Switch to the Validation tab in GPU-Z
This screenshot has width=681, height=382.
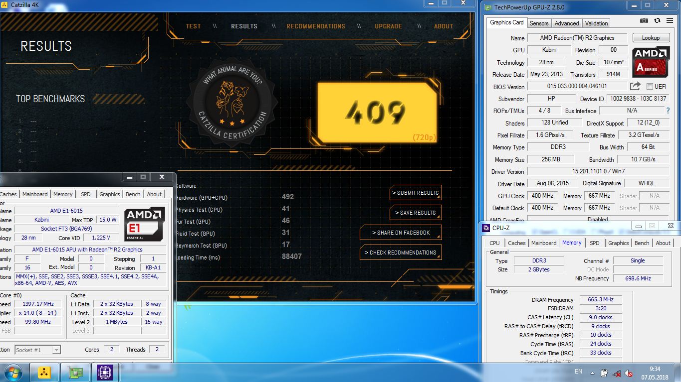tap(596, 23)
